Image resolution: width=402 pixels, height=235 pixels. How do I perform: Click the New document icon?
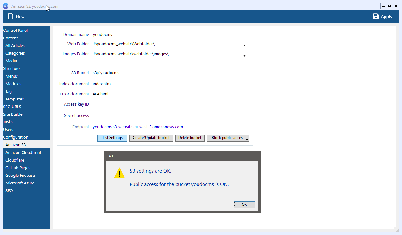click(x=11, y=16)
